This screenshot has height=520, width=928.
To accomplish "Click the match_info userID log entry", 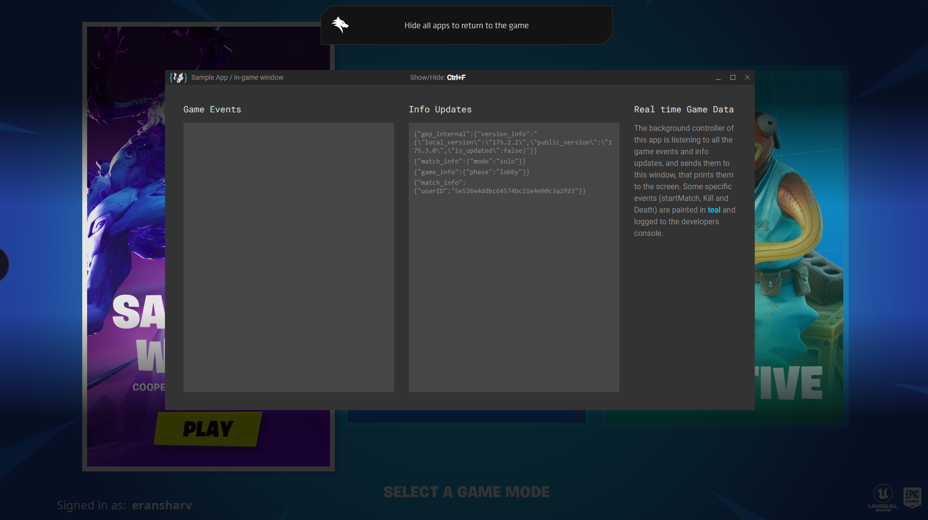I will 500,187.
